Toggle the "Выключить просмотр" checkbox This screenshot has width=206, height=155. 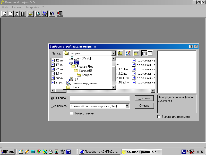click(x=159, y=117)
